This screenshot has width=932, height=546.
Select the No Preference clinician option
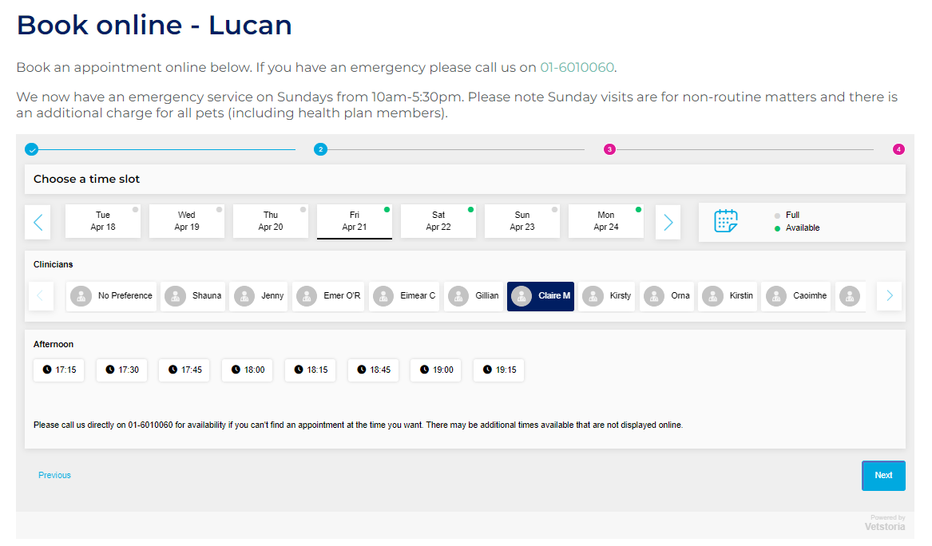(x=110, y=296)
